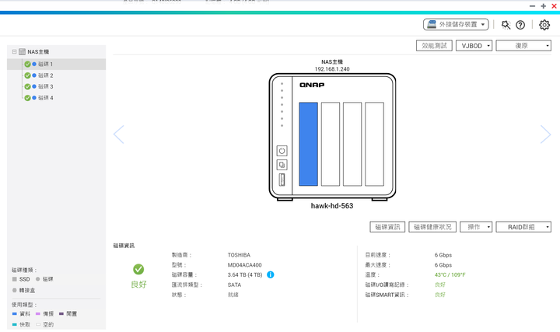Click the blue Data usage legend swatch
This screenshot has width=560, height=332.
tap(14, 314)
